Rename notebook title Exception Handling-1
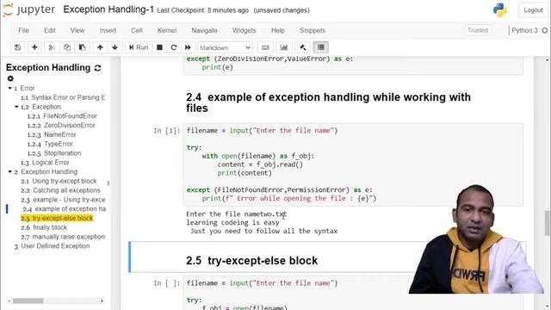This screenshot has height=310, width=551. (108, 9)
